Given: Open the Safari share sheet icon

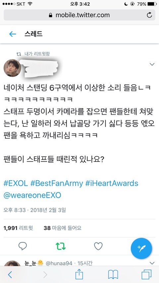Looking at the screenshot, I should coord(79,275).
